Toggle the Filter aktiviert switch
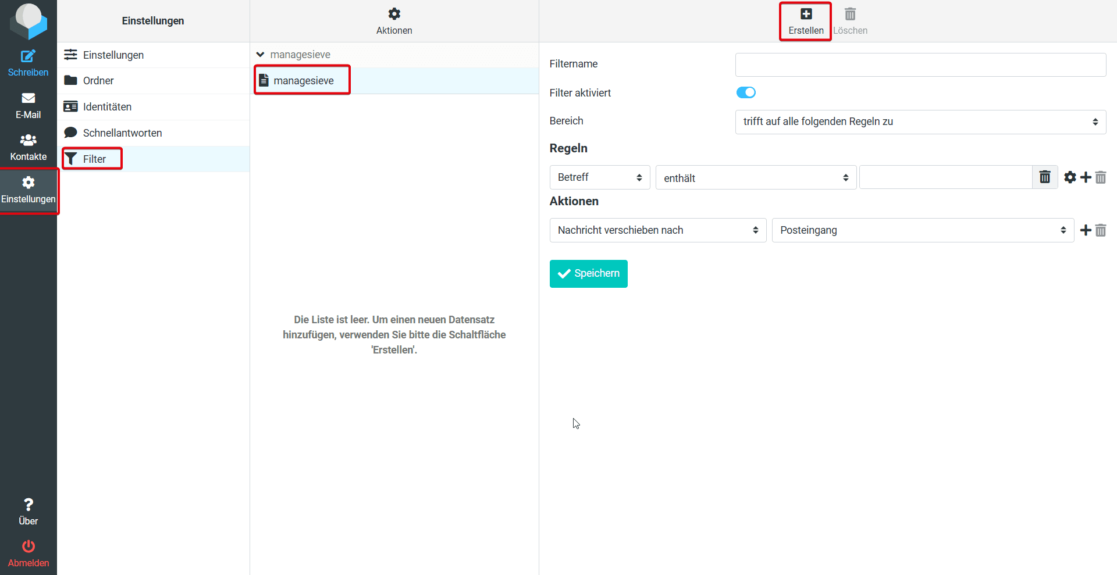The image size is (1117, 575). pyautogui.click(x=746, y=92)
